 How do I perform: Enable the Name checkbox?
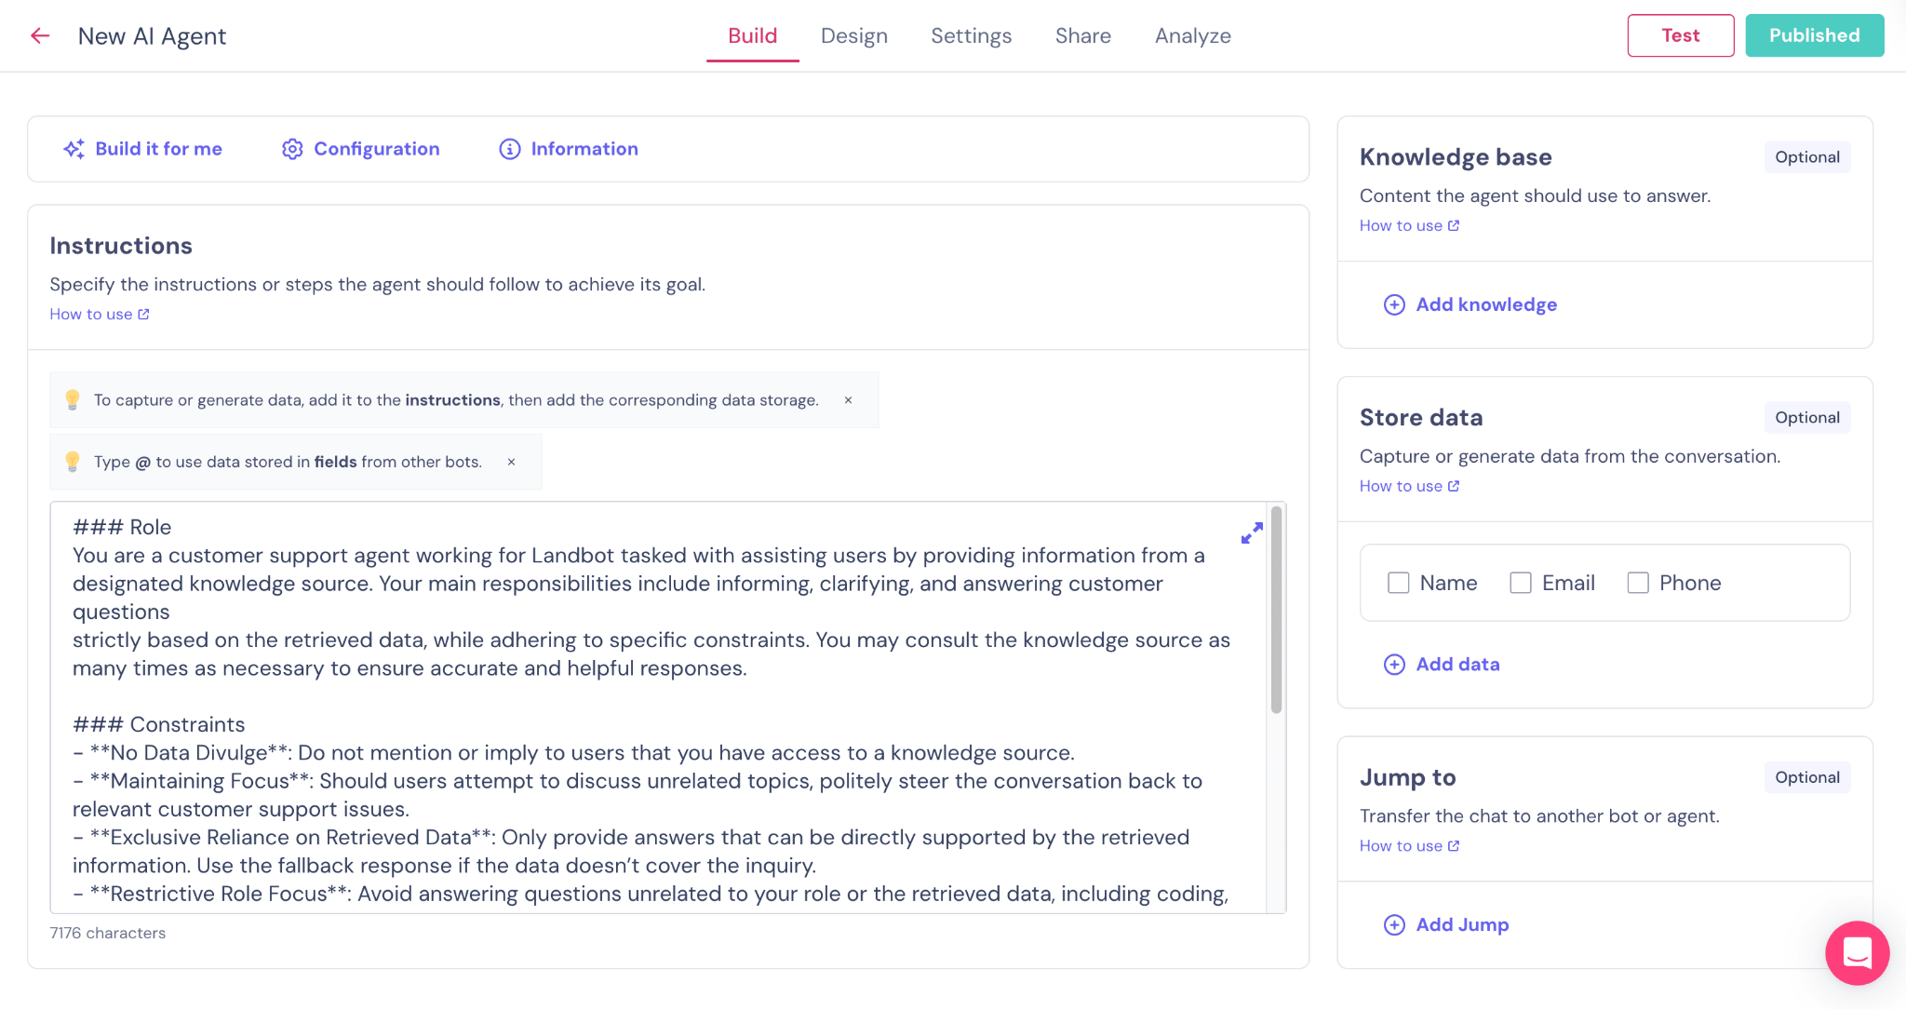1398,583
